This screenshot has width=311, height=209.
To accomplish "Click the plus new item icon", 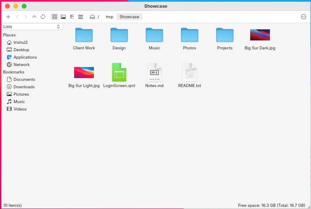I will point(8,17).
